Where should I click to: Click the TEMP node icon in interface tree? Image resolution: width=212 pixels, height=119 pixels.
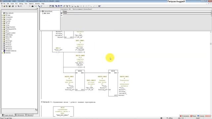pyautogui.click(x=45, y=13)
